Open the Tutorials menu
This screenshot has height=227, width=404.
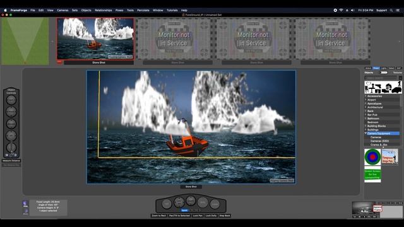pos(172,10)
